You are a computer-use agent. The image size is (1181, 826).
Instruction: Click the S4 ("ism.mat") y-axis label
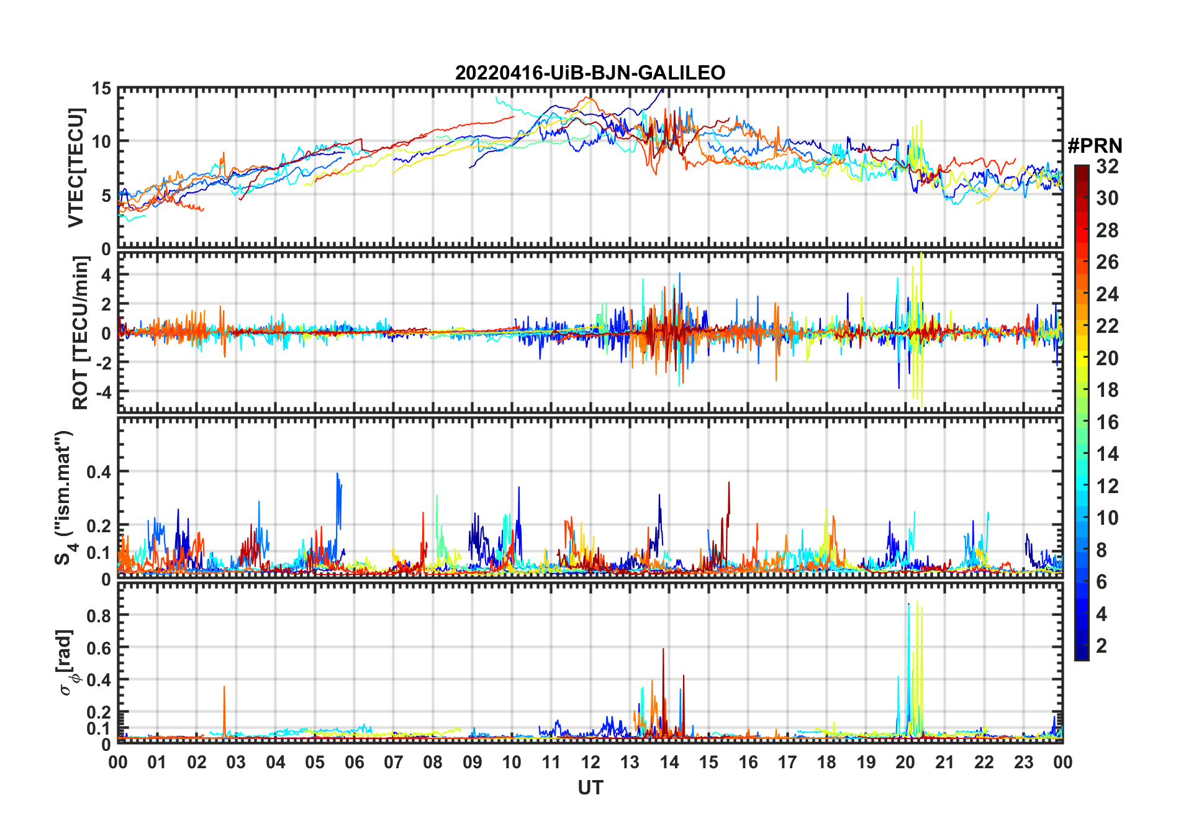click(x=65, y=498)
